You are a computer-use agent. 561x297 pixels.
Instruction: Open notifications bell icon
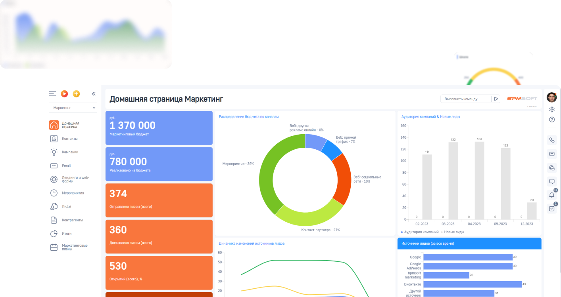click(551, 195)
